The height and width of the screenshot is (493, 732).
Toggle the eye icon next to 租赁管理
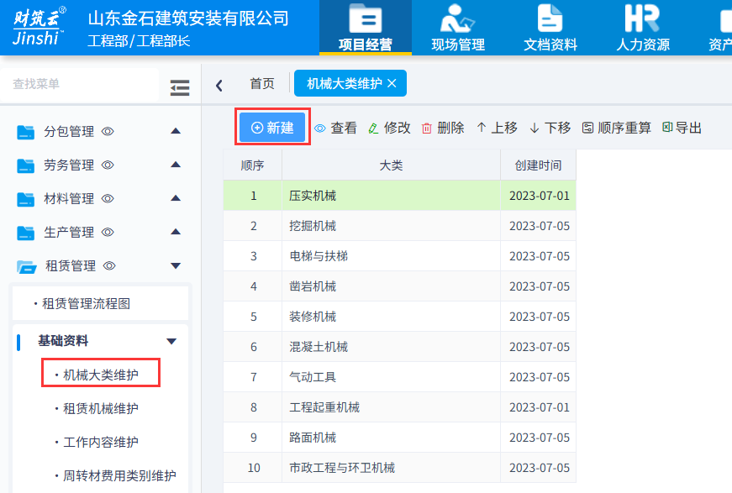point(109,266)
